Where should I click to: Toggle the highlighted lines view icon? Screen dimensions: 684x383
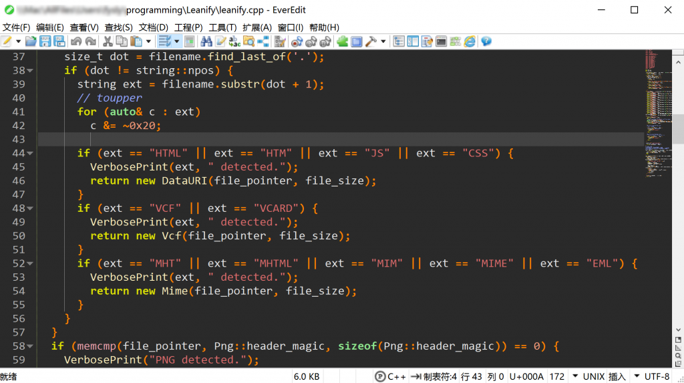[189, 41]
